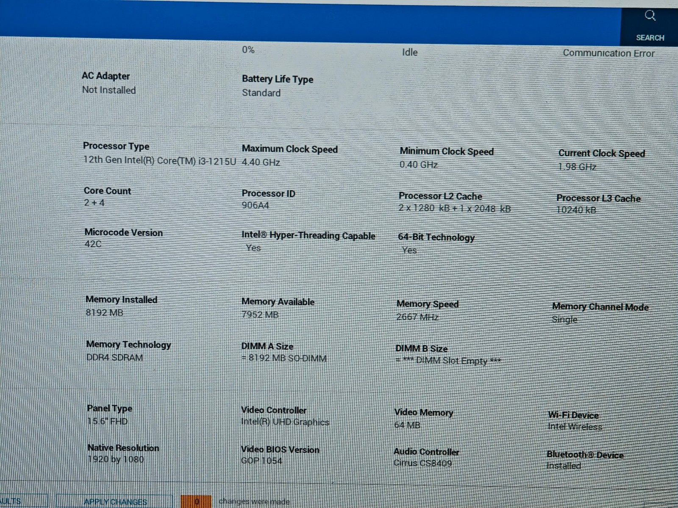Select the text 'Communication Error'
678x508 pixels.
coord(609,53)
